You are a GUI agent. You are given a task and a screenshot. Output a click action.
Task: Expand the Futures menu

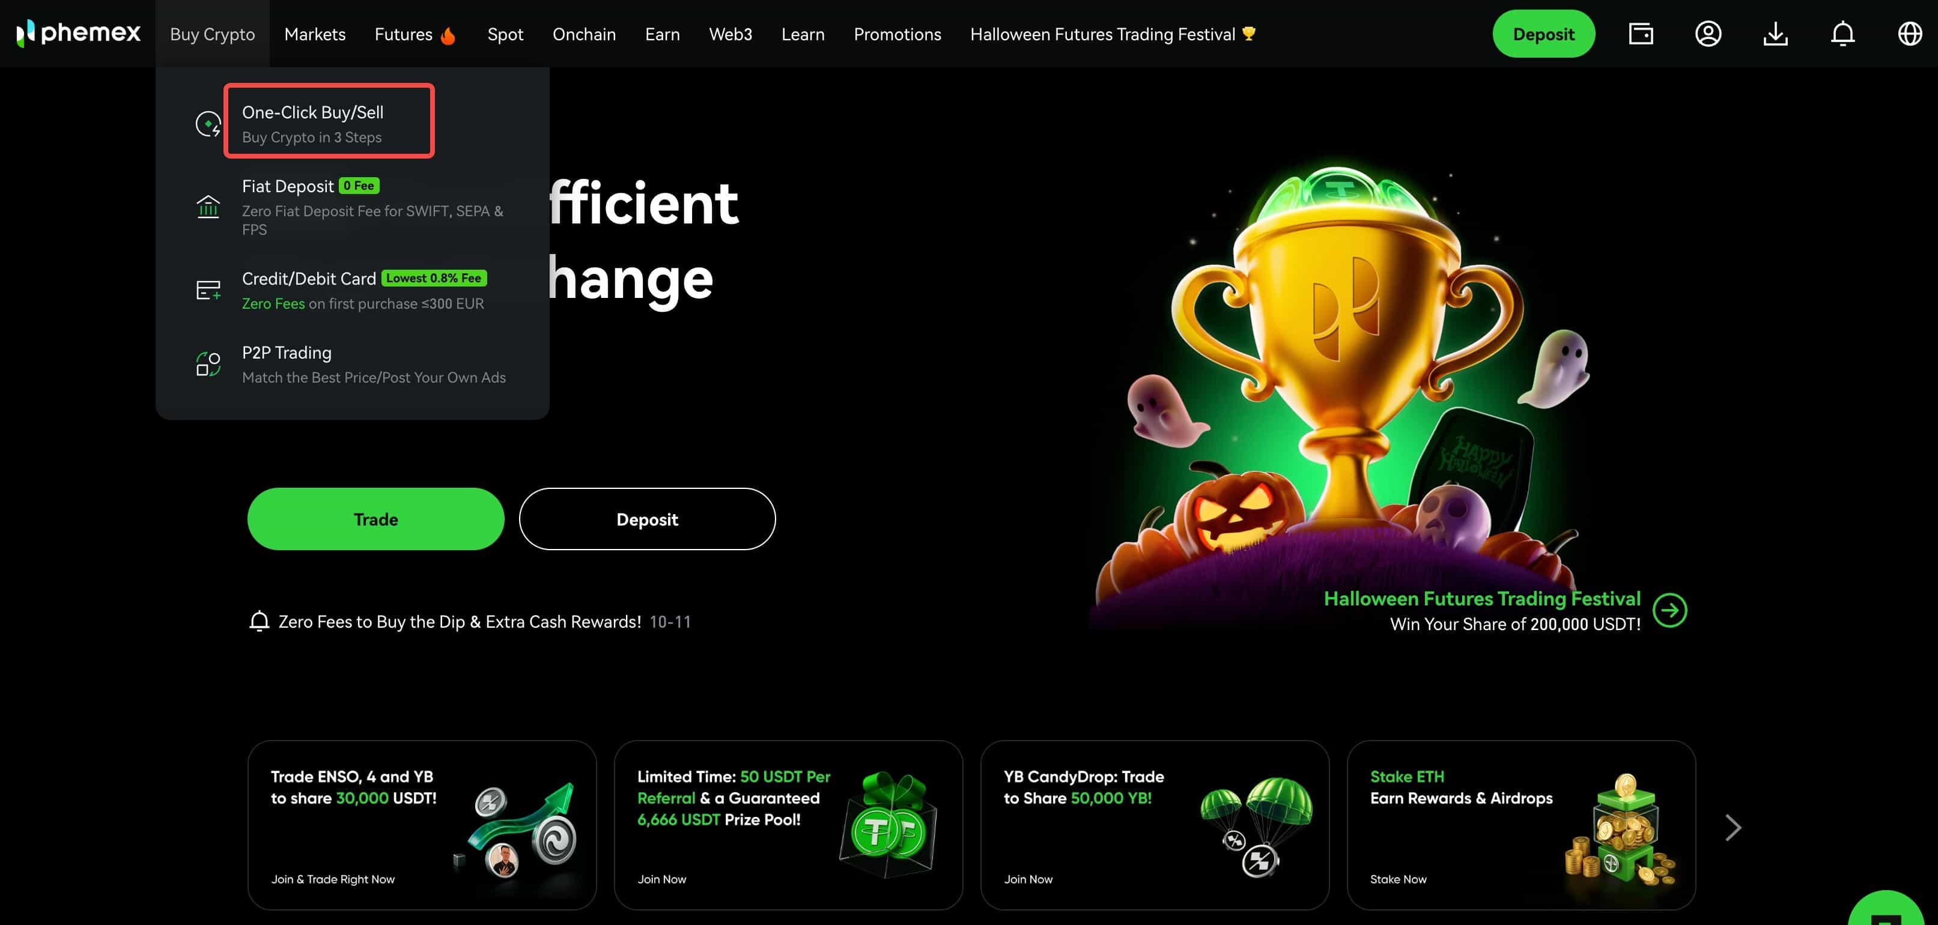[415, 34]
